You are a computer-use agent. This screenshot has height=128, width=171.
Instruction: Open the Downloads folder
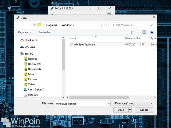pyautogui.click(x=34, y=69)
